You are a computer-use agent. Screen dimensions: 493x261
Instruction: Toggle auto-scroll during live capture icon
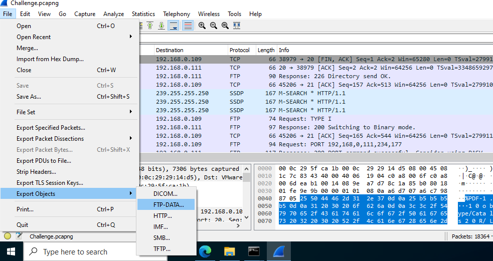click(x=173, y=26)
